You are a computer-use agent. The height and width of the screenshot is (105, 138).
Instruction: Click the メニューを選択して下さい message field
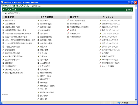[68, 13]
